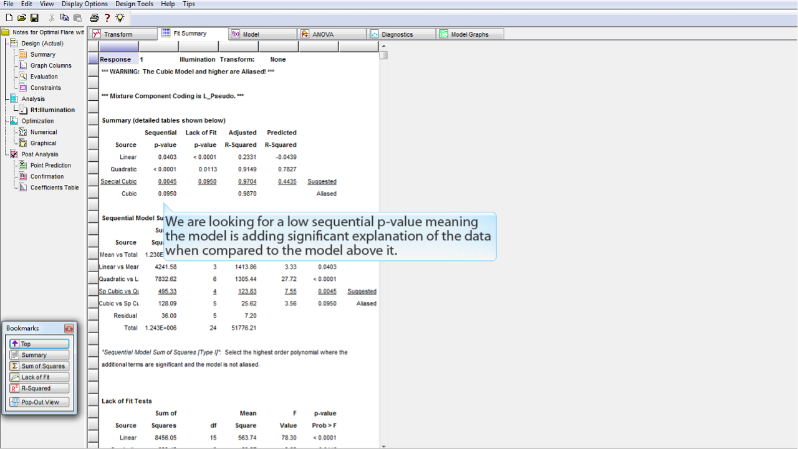This screenshot has width=798, height=449.
Task: Jump to the Sum of Squares bookmark
Action: point(39,366)
